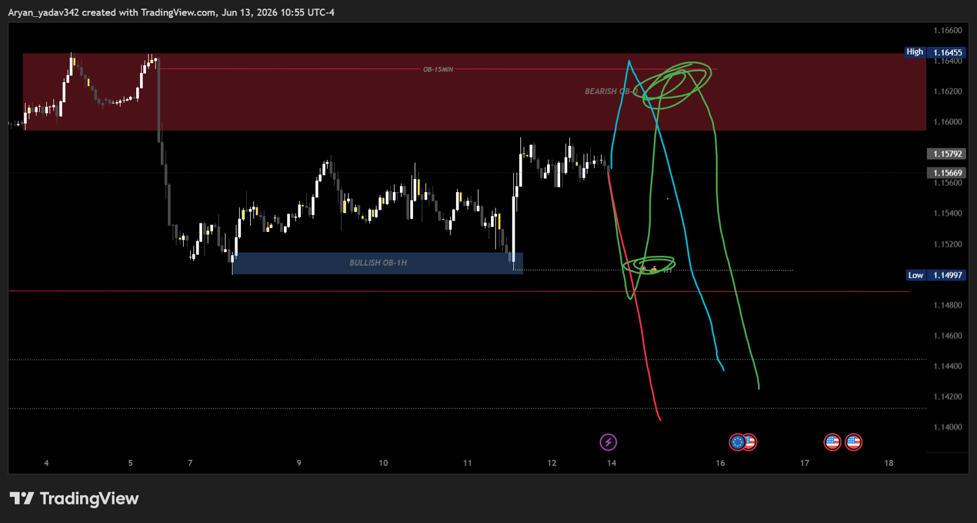Open the US flag event icon just after date 17
This screenshot has width=977, height=523.
[832, 443]
